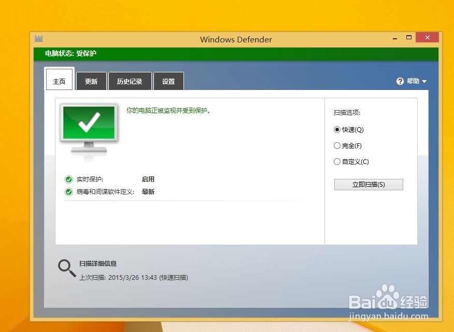Image resolution: width=454 pixels, height=332 pixels.
Task: Click the 立即扫描(S) scan now button
Action: point(368,185)
